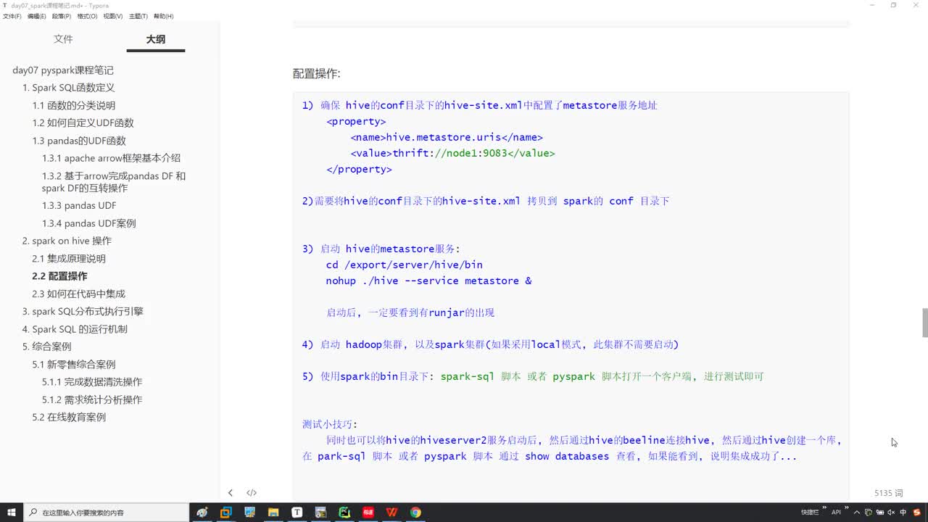Click the vertical scrollbar thumb
The image size is (928, 522).
(924, 323)
